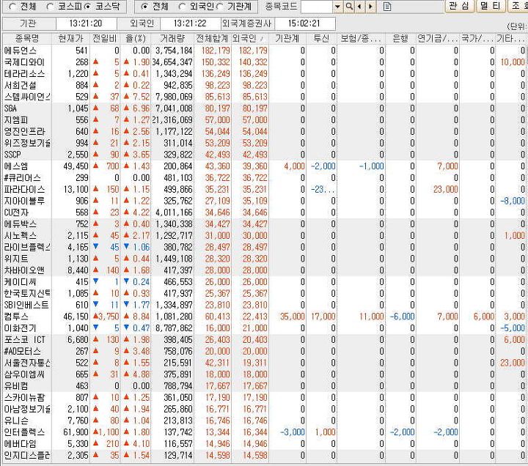Sort by 종목명 column header
This screenshot has height=466, width=528.
point(27,38)
